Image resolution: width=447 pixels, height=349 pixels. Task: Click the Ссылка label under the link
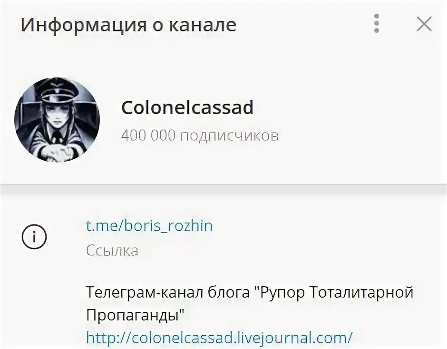click(112, 251)
